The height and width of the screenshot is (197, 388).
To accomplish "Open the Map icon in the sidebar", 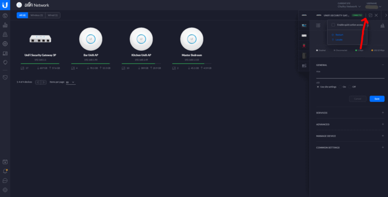I will [5, 34].
